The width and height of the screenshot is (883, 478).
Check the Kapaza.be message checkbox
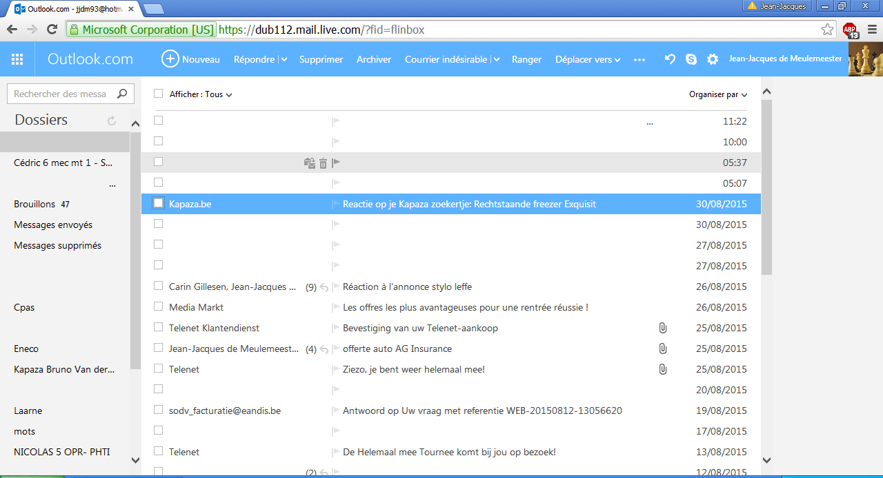[159, 203]
